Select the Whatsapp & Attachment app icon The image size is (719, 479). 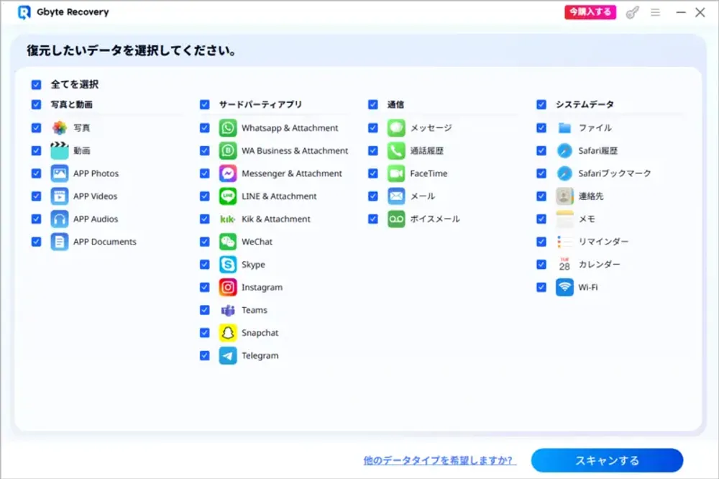[227, 128]
